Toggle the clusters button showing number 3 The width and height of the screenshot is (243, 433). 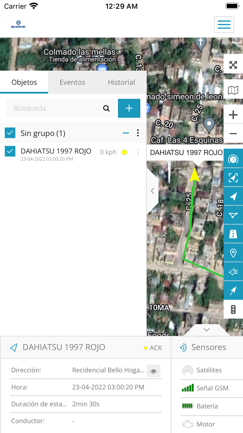[x=233, y=159]
